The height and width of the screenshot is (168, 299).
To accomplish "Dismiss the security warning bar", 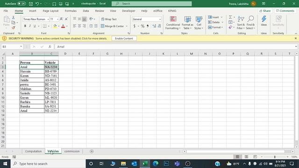I will coord(296,38).
